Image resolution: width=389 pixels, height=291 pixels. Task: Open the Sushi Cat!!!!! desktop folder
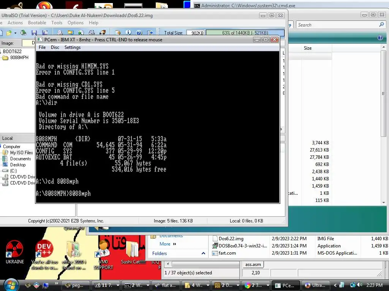(133, 252)
